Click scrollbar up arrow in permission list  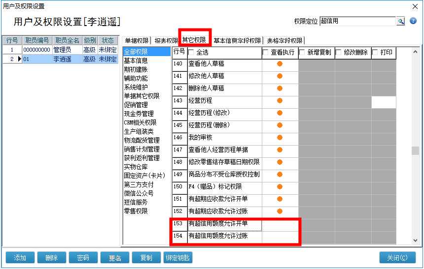(415, 51)
